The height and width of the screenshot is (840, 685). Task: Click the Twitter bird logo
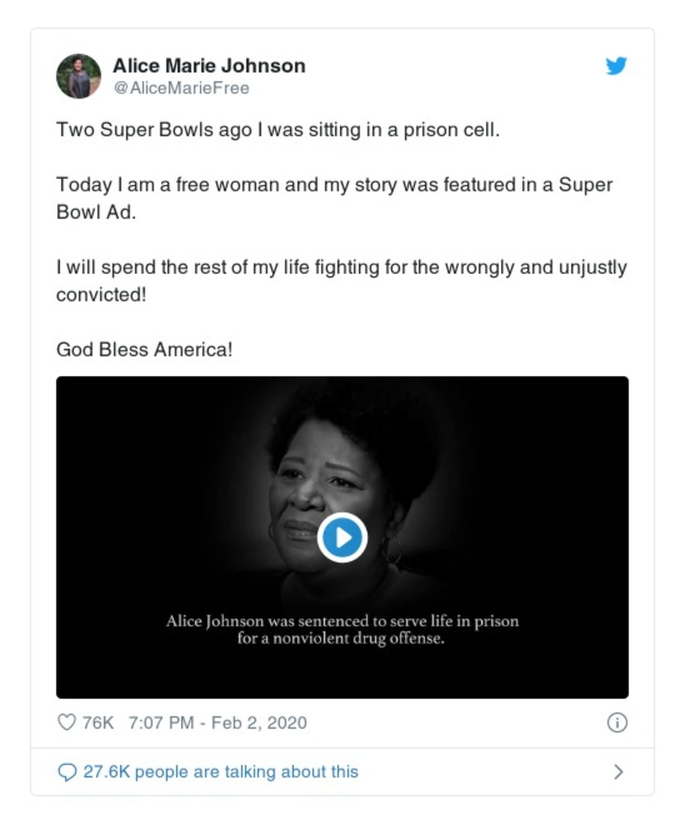click(x=616, y=66)
